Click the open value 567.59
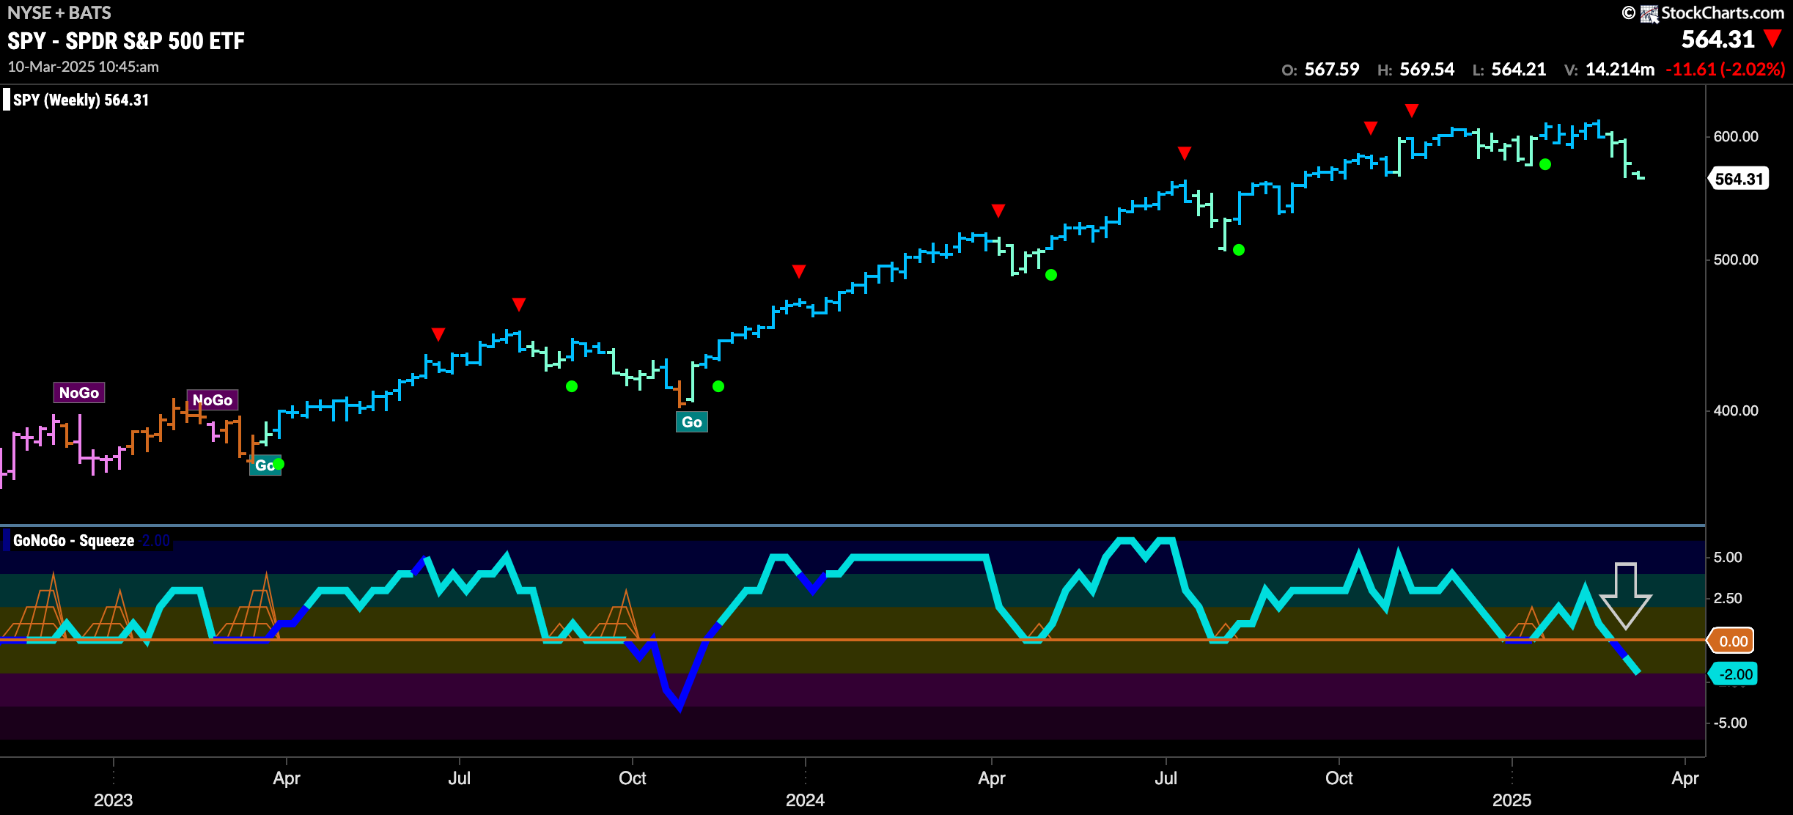 pyautogui.click(x=1331, y=70)
